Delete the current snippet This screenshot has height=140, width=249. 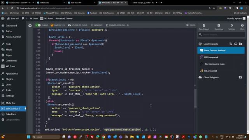(190, 25)
